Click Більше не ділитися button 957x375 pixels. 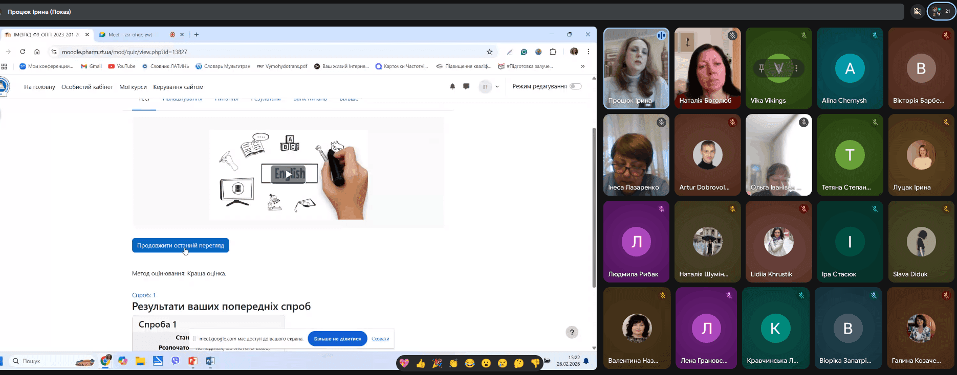click(337, 339)
